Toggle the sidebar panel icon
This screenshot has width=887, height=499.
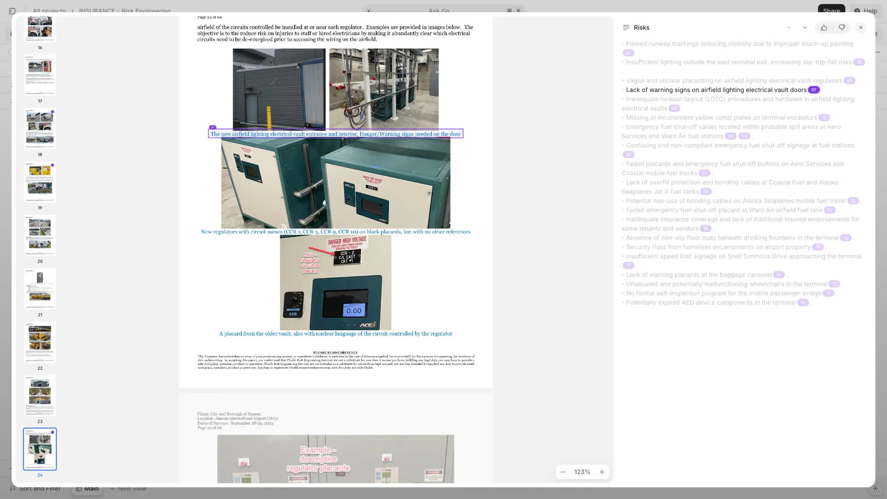12,11
